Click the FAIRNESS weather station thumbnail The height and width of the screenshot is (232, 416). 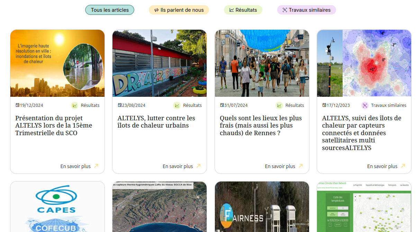[262, 207]
